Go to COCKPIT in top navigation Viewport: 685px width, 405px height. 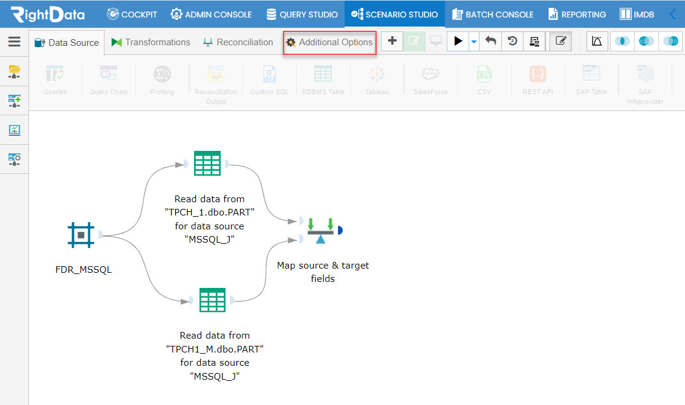132,14
